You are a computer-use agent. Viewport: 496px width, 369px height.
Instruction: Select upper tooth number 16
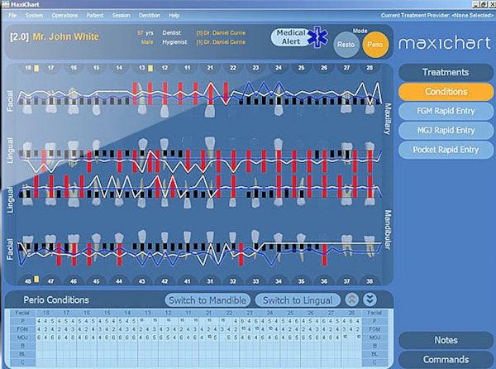[74, 68]
